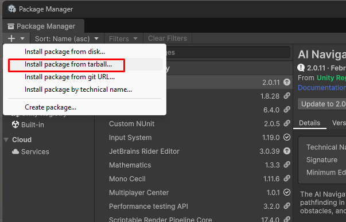Click the 1.19.0 version of Input System
This screenshot has height=222, width=346.
pos(271,138)
